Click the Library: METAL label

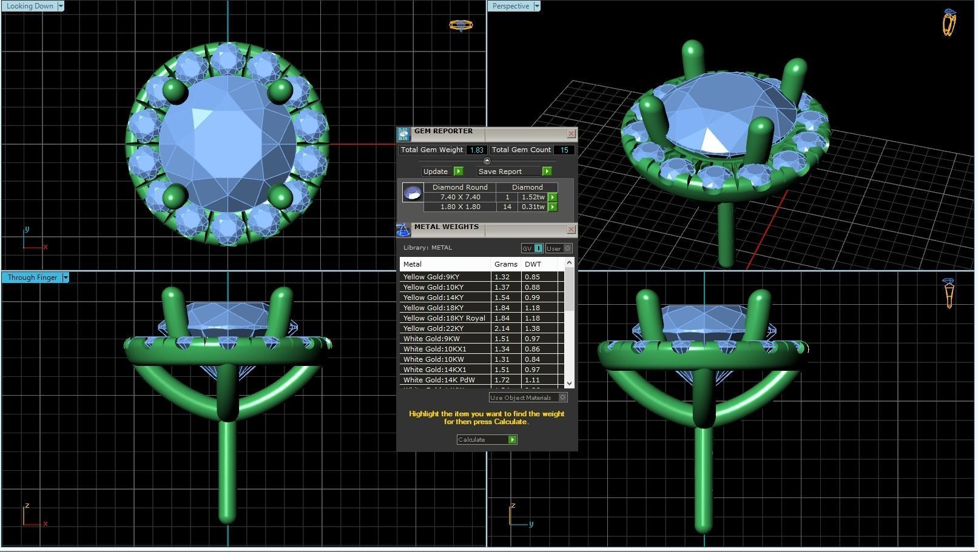[x=428, y=247]
